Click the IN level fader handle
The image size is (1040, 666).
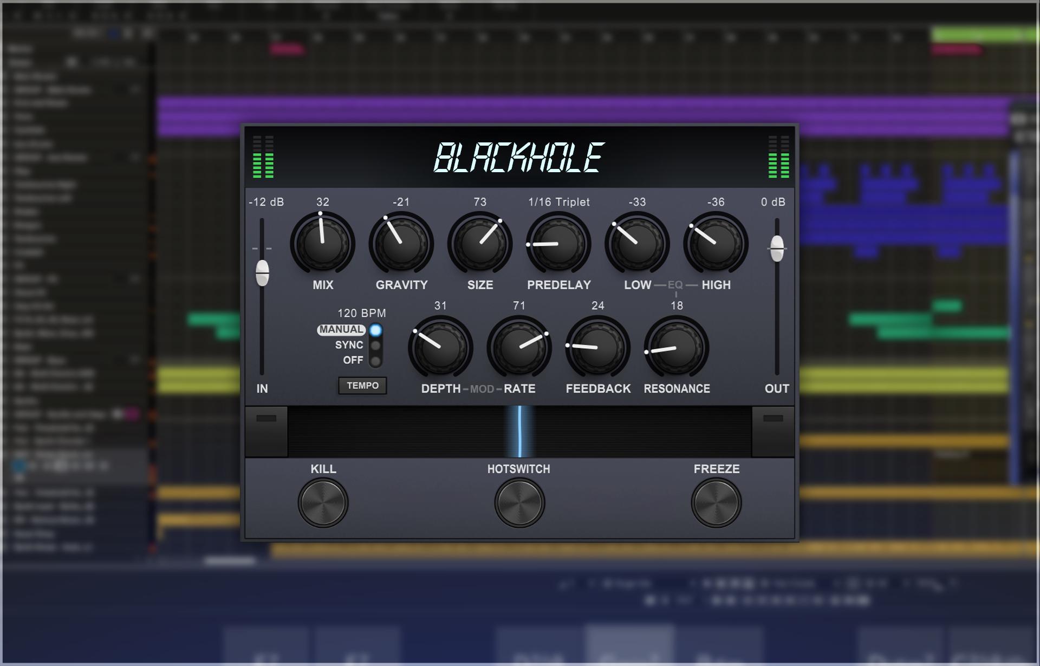tap(262, 272)
